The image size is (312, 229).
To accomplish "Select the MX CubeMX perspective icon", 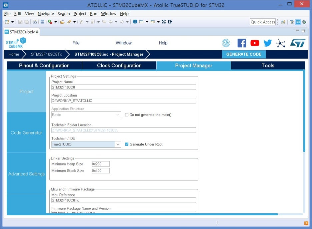I will click(298, 22).
